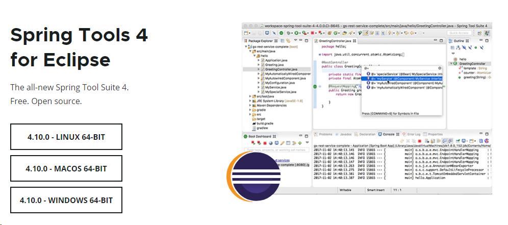Viewport: 508px width, 225px height.
Task: Select Greeting.java in Package Explorer
Action: (274, 65)
